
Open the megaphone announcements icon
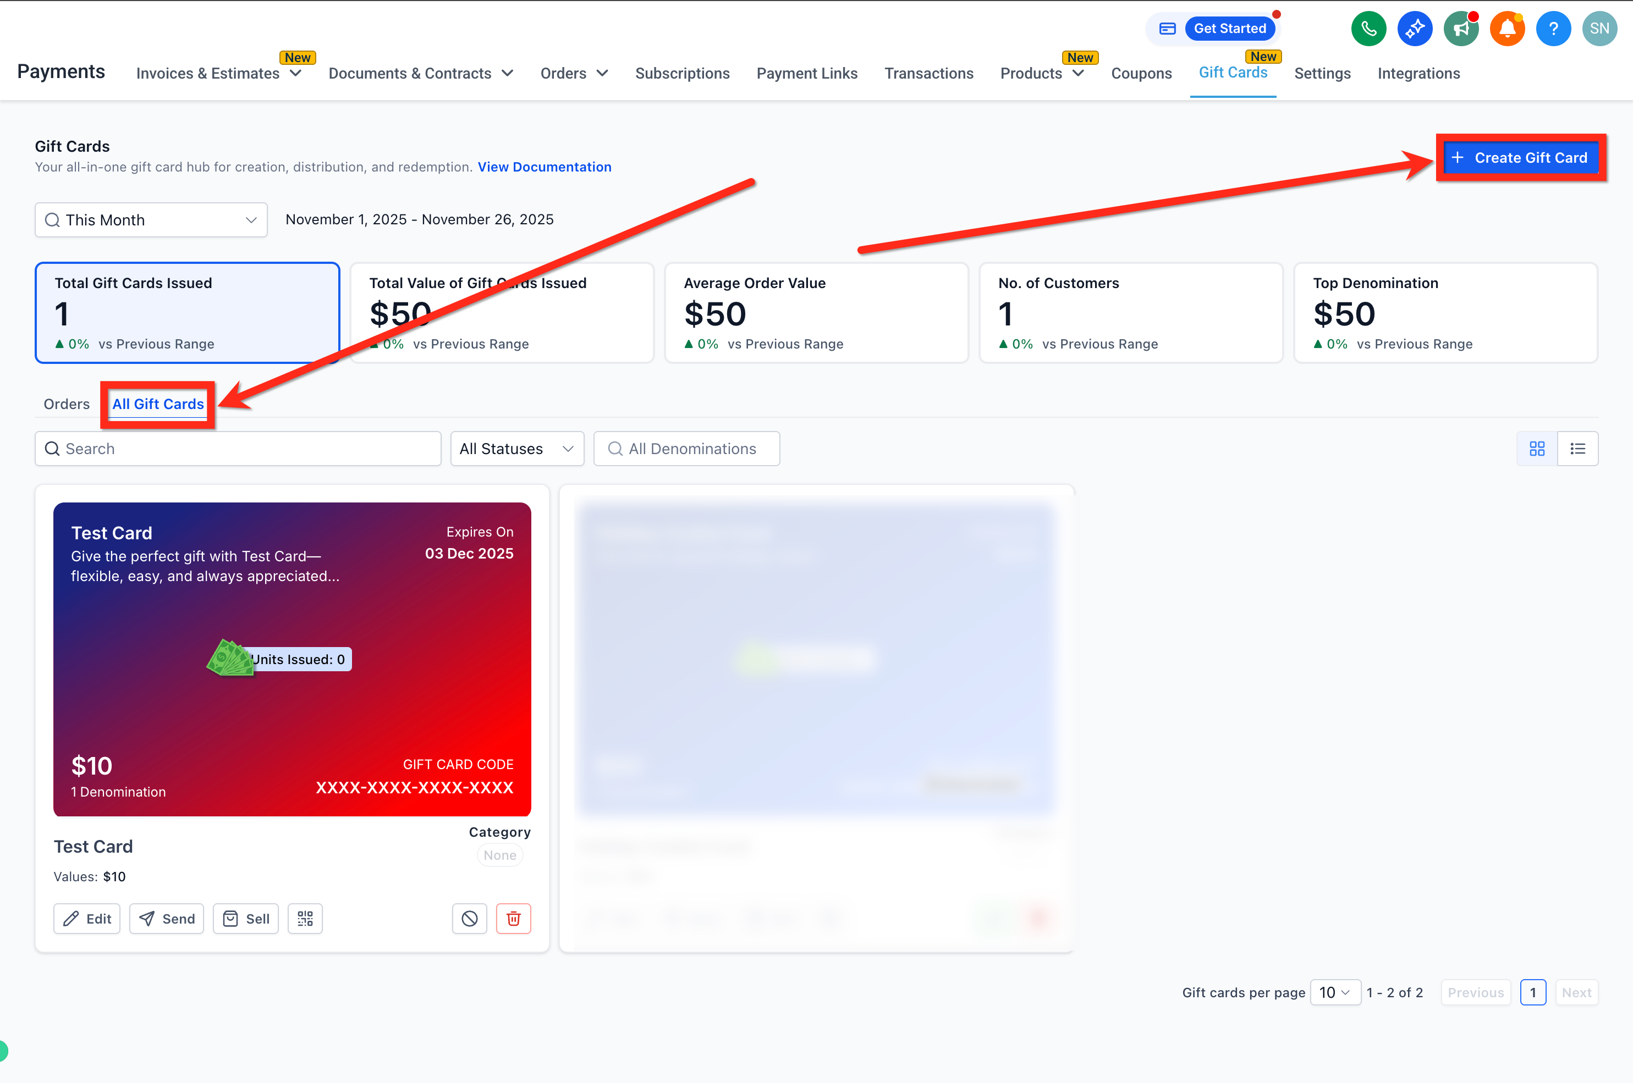click(x=1461, y=29)
